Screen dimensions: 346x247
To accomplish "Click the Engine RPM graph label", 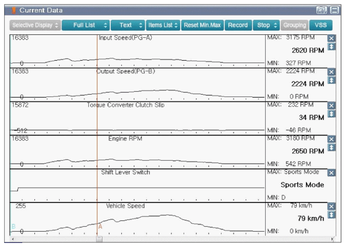I will (125, 139).
